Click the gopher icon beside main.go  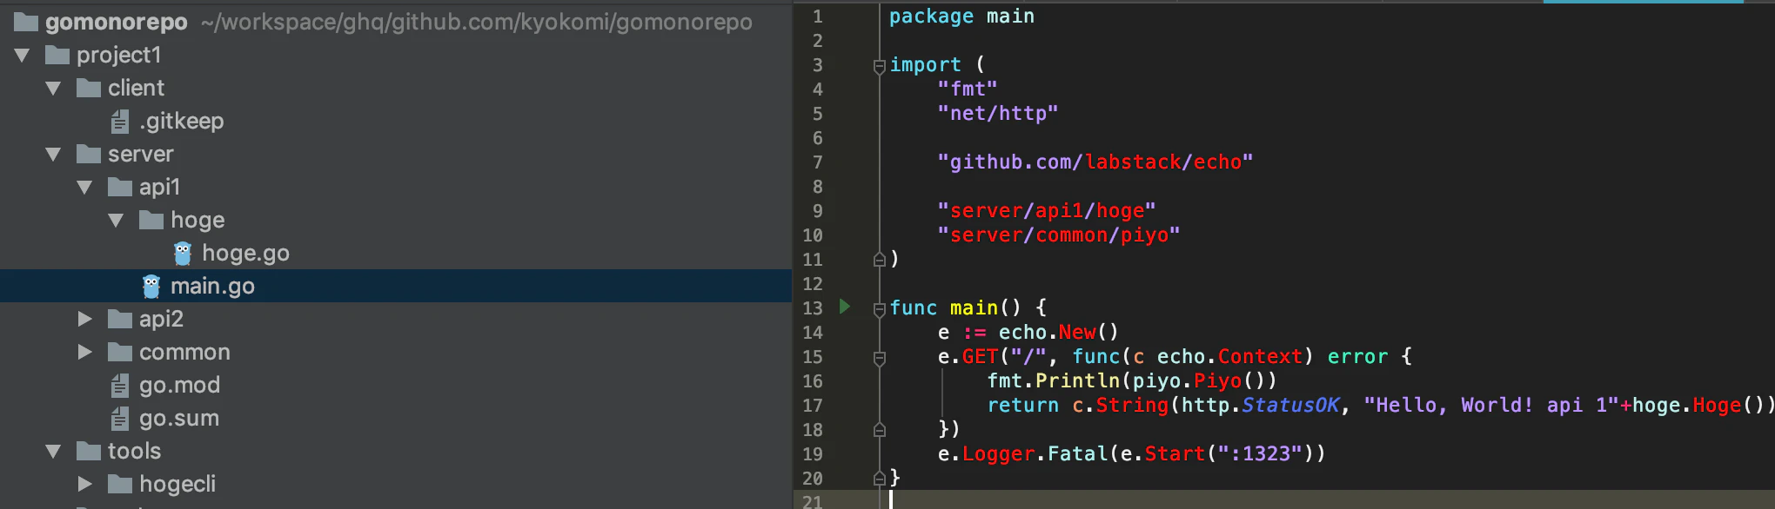151,287
